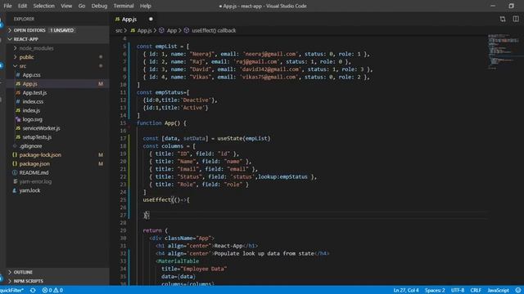This screenshot has width=524, height=294.
Task: Click the JavaScript language mode indicator
Action: point(498,290)
